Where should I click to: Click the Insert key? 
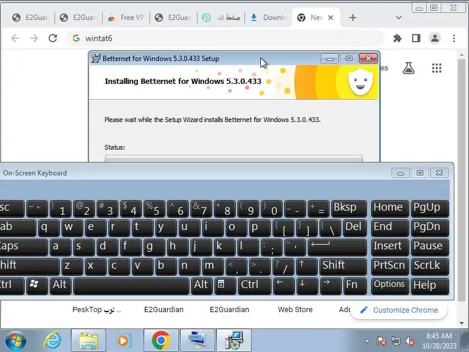coord(390,247)
